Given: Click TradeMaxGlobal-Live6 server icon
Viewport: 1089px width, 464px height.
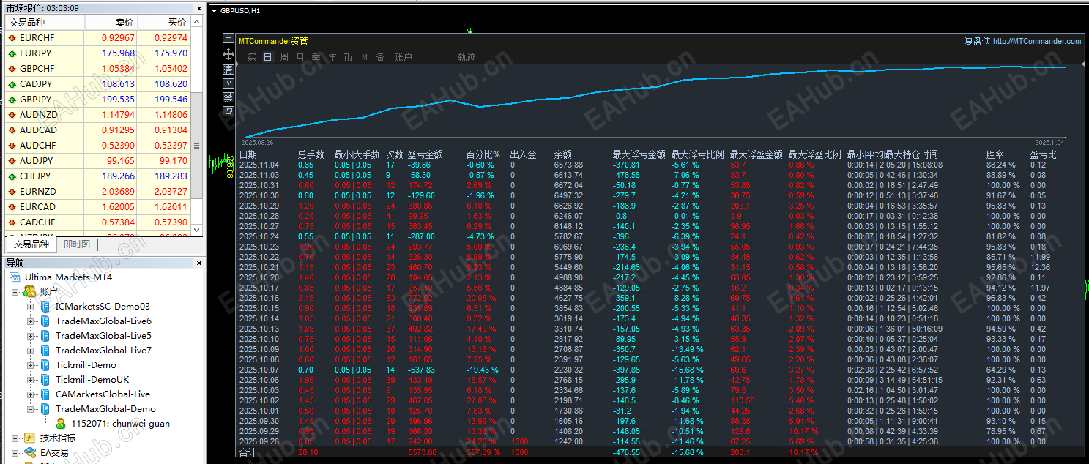Looking at the screenshot, I should click(x=45, y=321).
